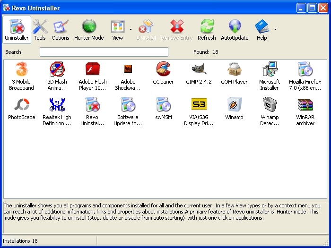331x248 pixels.
Task: Select the 3 Mobile Broadband program
Action: (x=21, y=76)
